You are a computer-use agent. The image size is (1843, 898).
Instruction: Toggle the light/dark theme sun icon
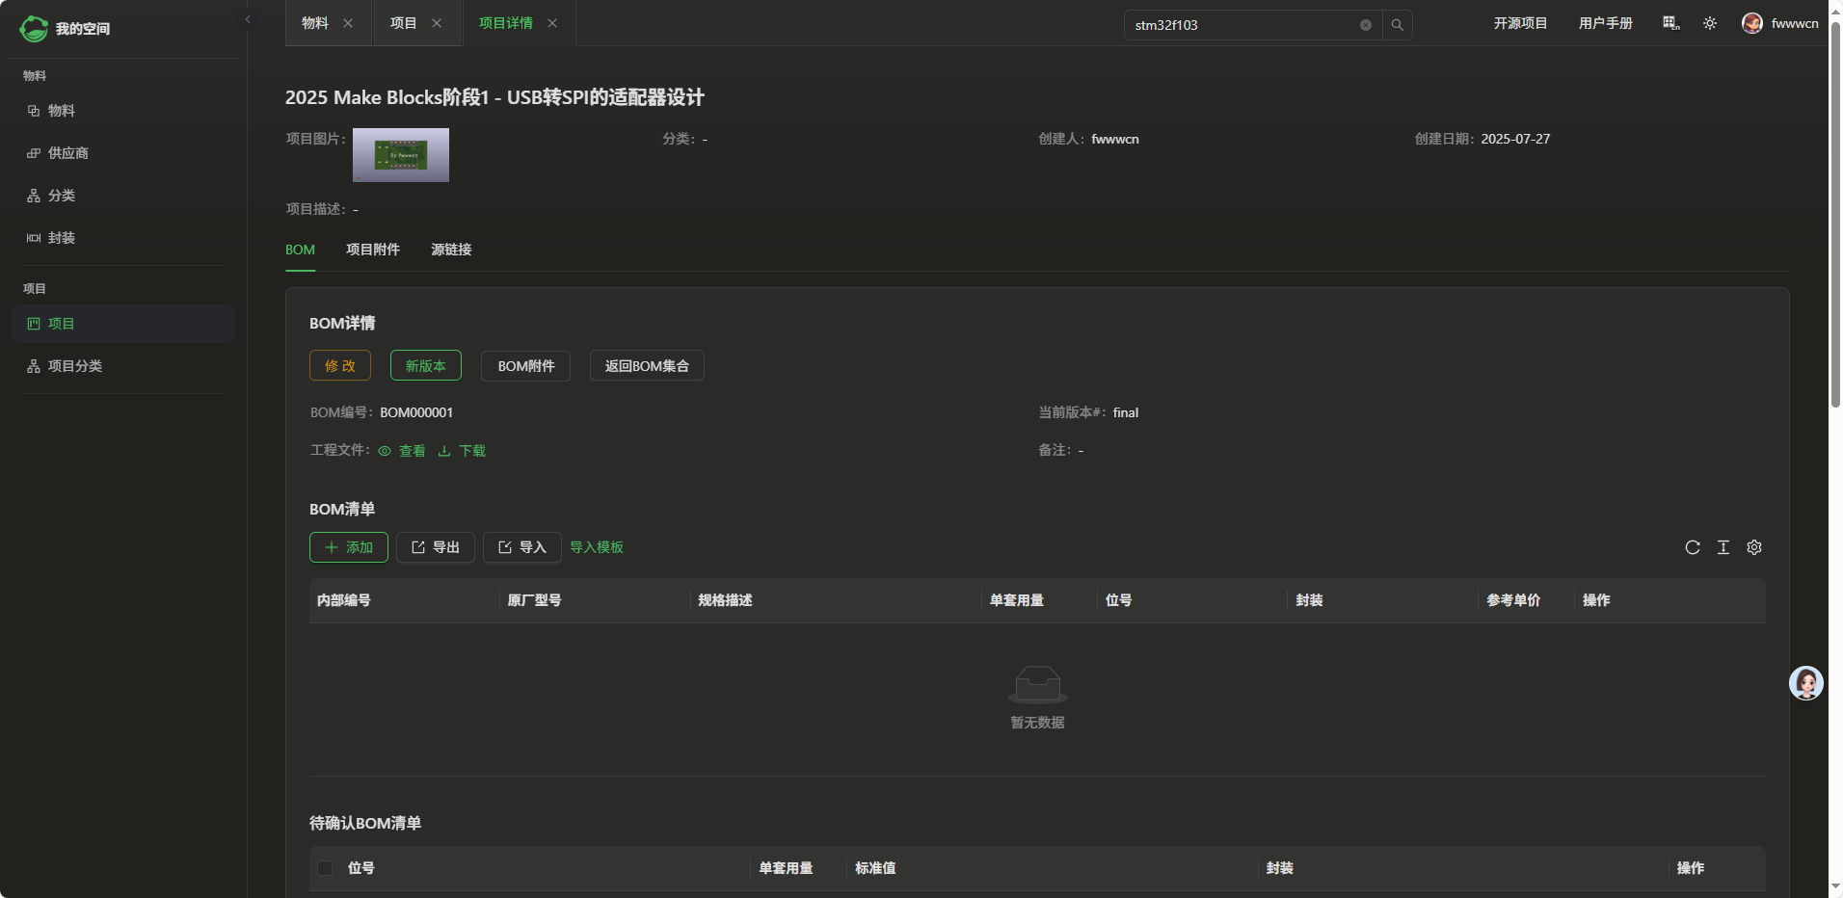click(x=1710, y=23)
